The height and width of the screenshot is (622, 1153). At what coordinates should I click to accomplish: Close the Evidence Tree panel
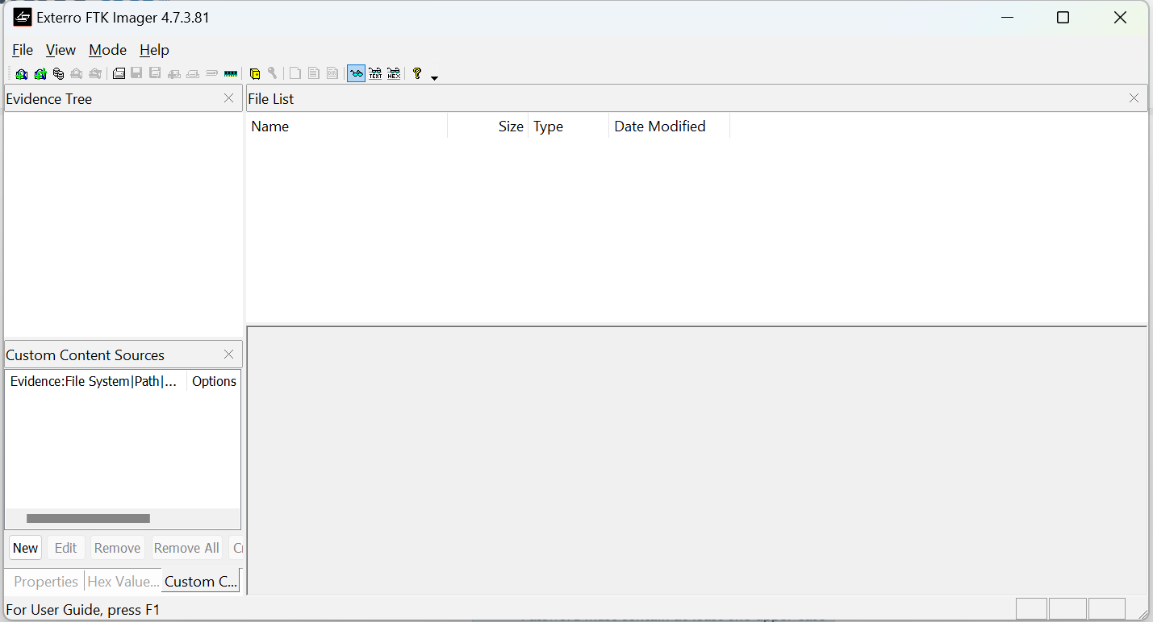(x=228, y=98)
